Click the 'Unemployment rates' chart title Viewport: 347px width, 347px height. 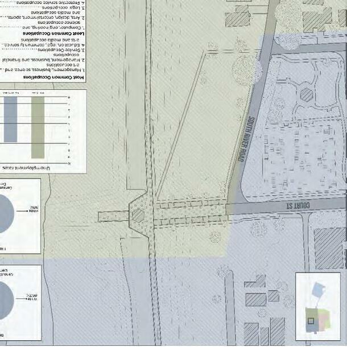pos(26,168)
